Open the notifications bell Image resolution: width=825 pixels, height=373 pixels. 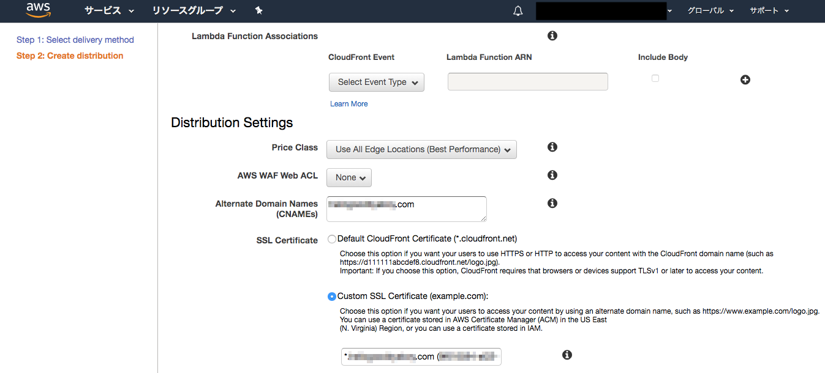point(518,10)
